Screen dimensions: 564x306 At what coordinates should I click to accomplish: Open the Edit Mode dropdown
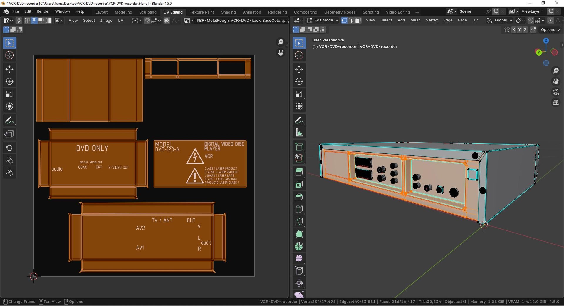(x=322, y=20)
